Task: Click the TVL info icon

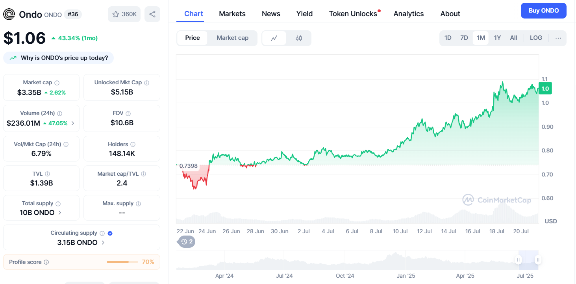Action: click(x=47, y=174)
